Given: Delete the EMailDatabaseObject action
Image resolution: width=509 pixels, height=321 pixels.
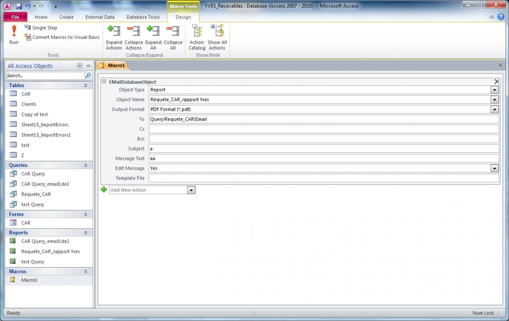Looking at the screenshot, I should click(x=497, y=82).
